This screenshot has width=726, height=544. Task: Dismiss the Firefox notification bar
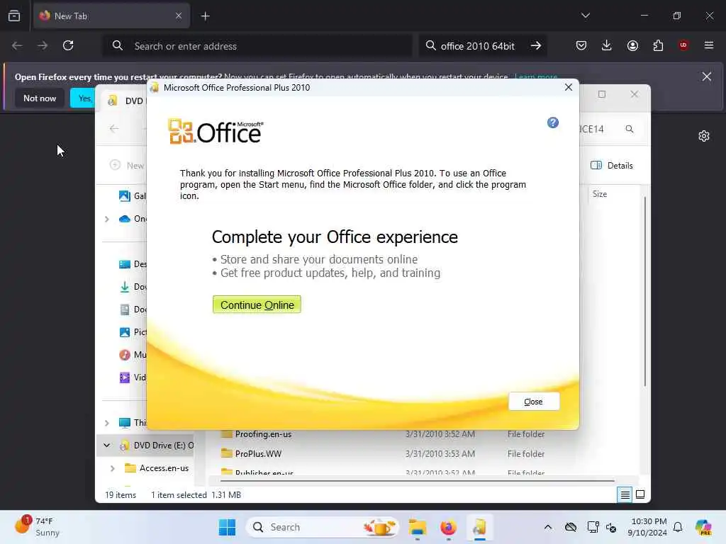coord(707,76)
